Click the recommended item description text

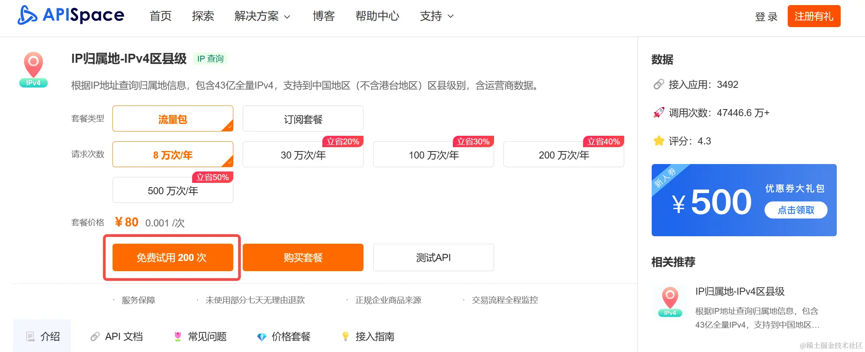click(x=757, y=318)
